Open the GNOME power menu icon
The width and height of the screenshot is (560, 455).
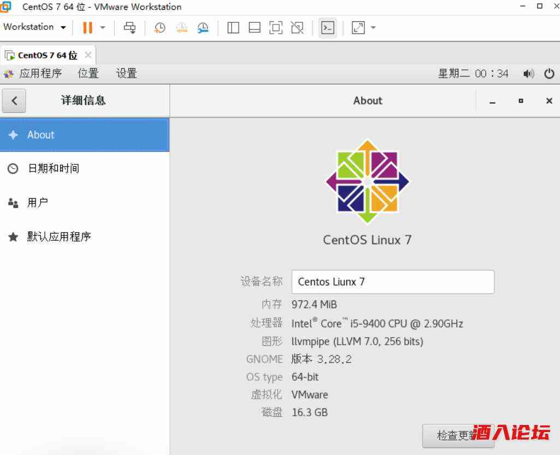point(549,74)
